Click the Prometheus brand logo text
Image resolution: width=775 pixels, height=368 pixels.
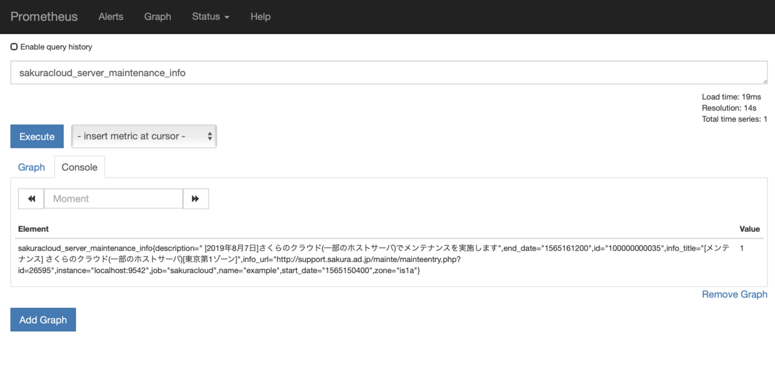pos(44,17)
